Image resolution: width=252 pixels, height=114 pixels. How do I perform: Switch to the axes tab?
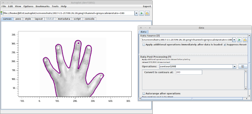18,19
